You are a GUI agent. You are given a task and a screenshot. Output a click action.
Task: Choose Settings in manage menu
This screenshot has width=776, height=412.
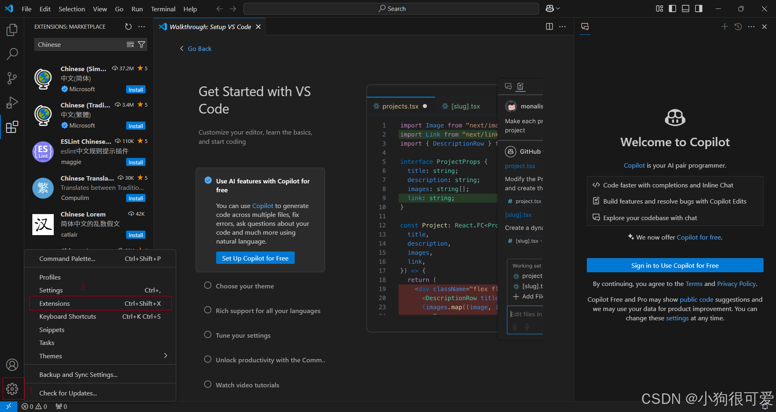point(100,290)
